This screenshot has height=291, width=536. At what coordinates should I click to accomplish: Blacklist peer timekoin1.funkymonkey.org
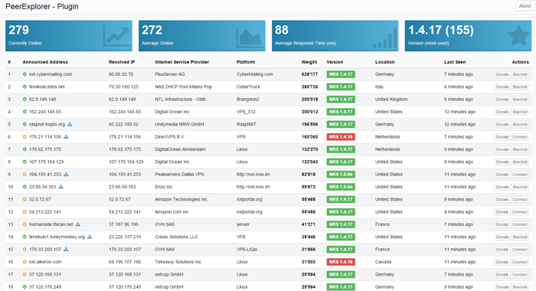click(x=520, y=237)
